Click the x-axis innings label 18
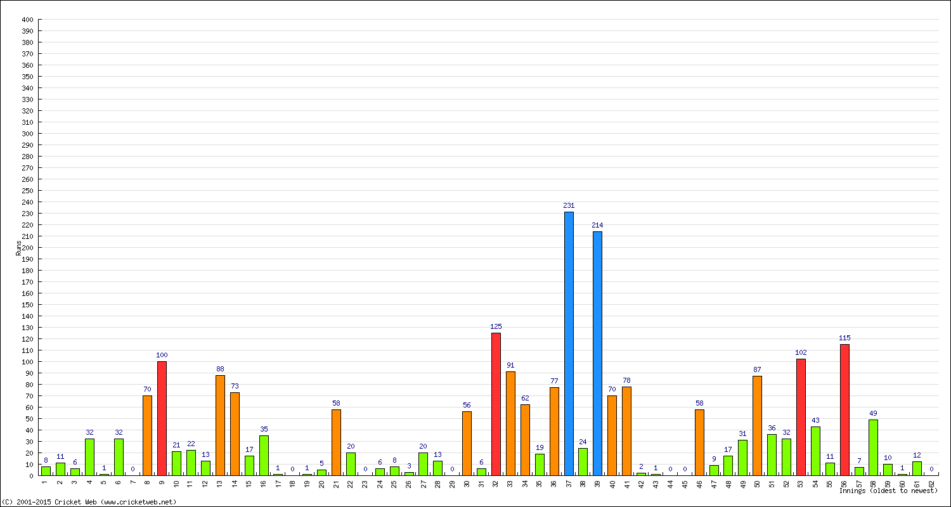 pyautogui.click(x=293, y=483)
